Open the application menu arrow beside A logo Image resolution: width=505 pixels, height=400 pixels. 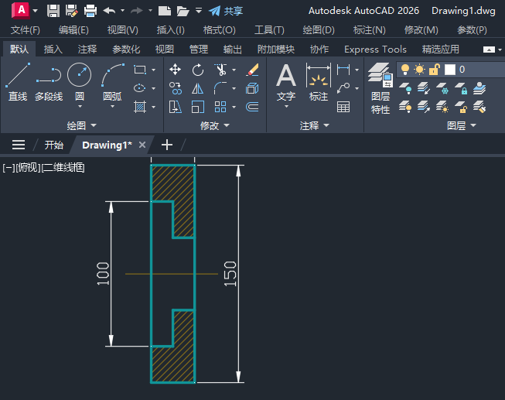click(35, 11)
